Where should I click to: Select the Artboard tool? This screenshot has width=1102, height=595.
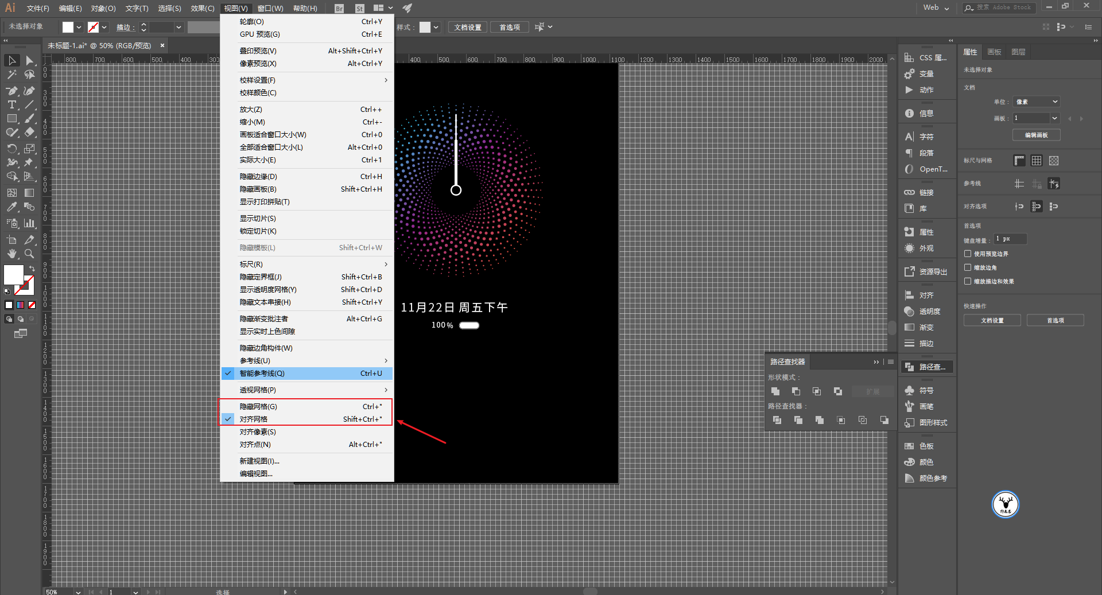point(12,239)
